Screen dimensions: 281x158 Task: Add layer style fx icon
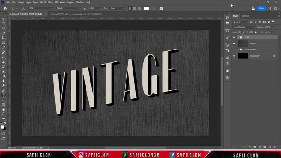(250, 147)
